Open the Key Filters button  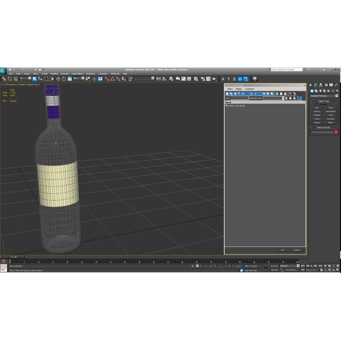292,270
